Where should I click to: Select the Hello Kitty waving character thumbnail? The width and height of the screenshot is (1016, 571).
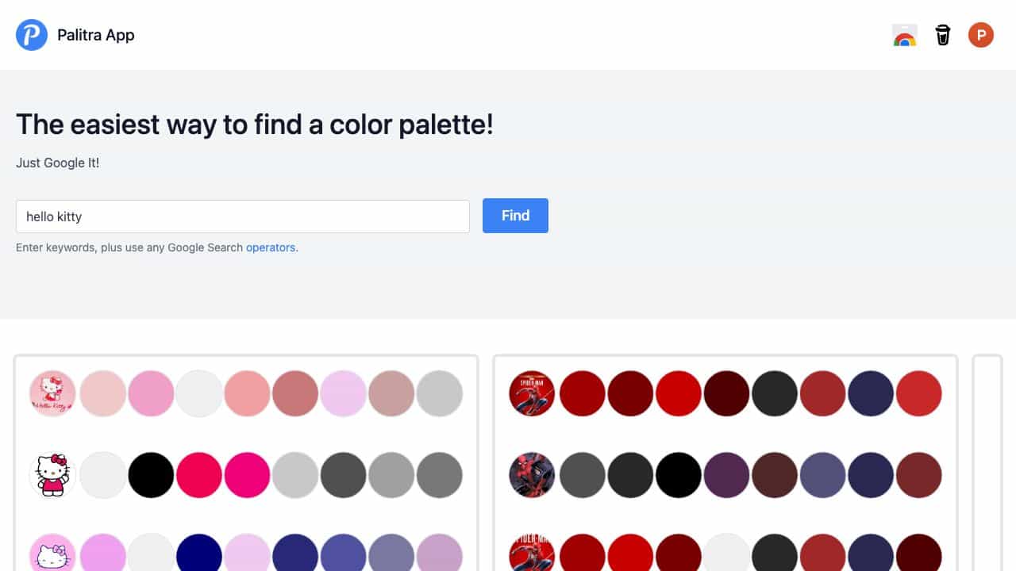pyautogui.click(x=52, y=475)
